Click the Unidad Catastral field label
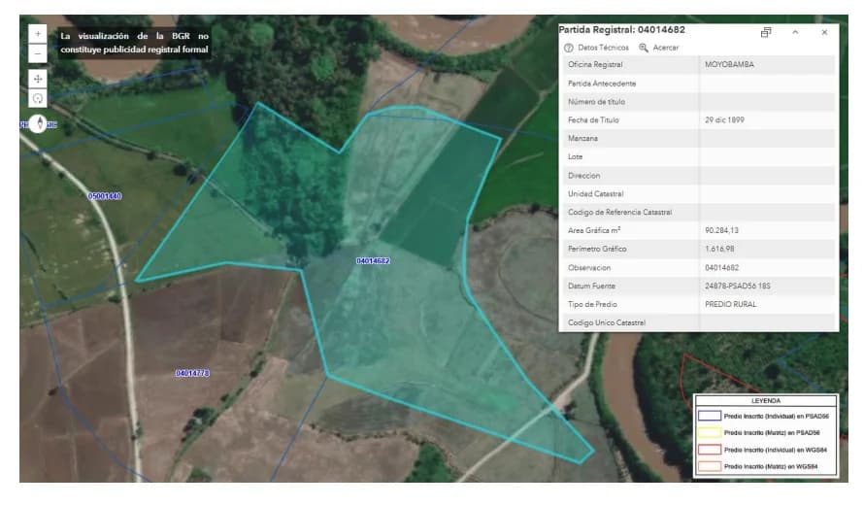864x506 pixels. pyautogui.click(x=595, y=194)
